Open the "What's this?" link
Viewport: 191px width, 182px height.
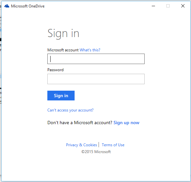tap(90, 50)
